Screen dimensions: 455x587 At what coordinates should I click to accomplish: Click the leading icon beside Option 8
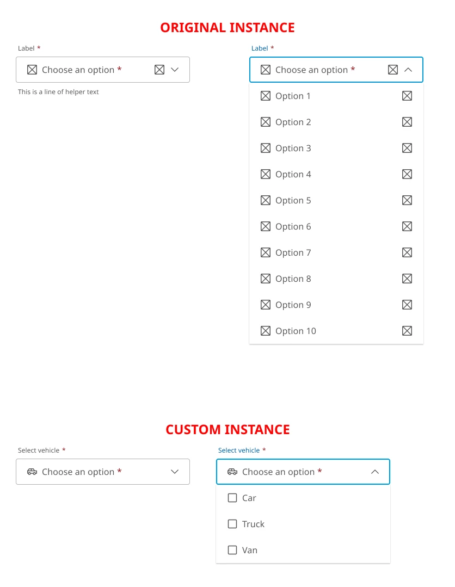click(x=266, y=279)
